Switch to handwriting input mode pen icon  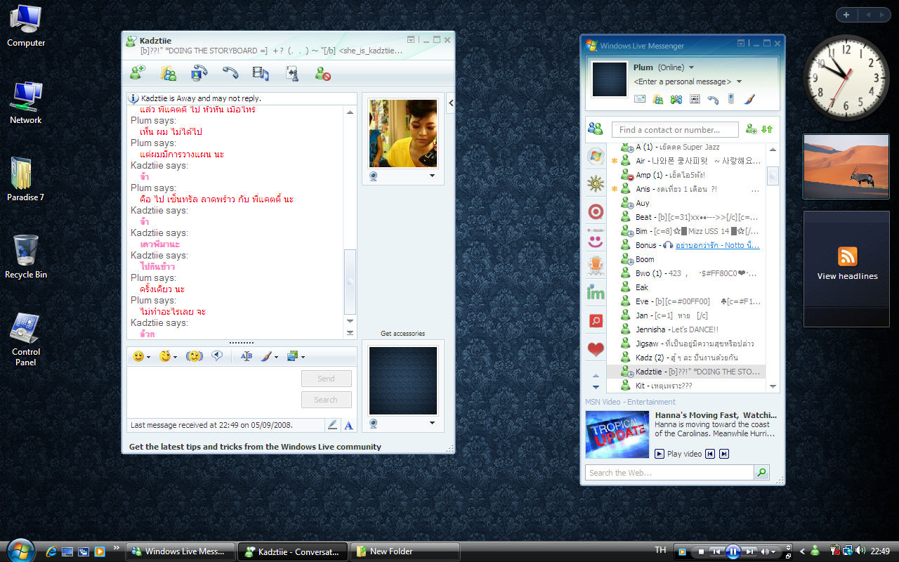click(333, 425)
